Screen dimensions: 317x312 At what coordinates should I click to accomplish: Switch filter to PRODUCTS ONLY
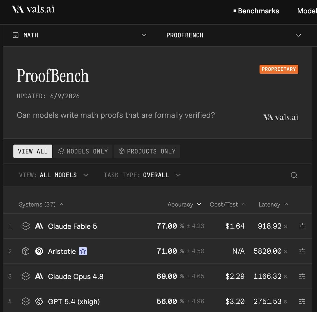click(x=147, y=151)
